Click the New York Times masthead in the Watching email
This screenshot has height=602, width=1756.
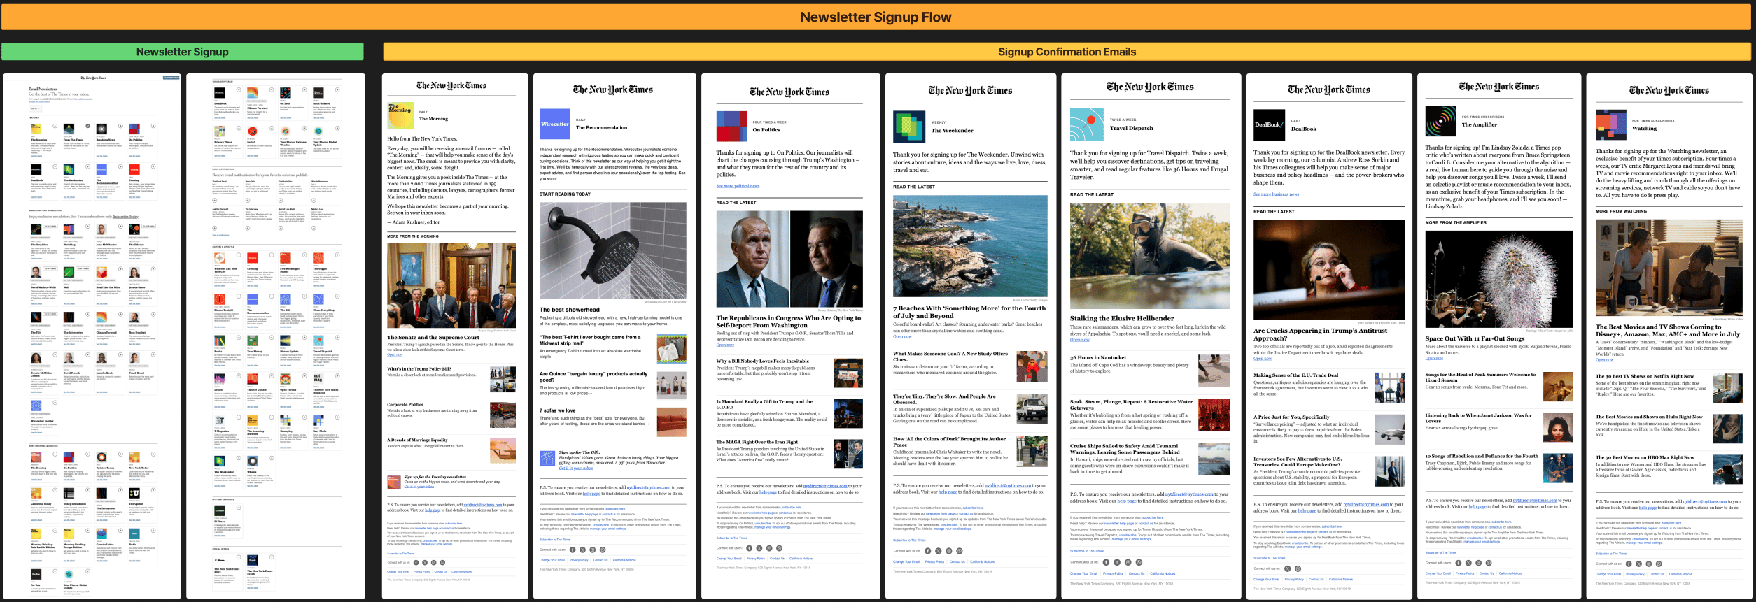[x=1669, y=90]
